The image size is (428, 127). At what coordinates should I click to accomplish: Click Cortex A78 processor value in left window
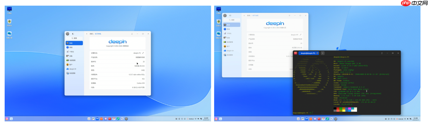141,83
